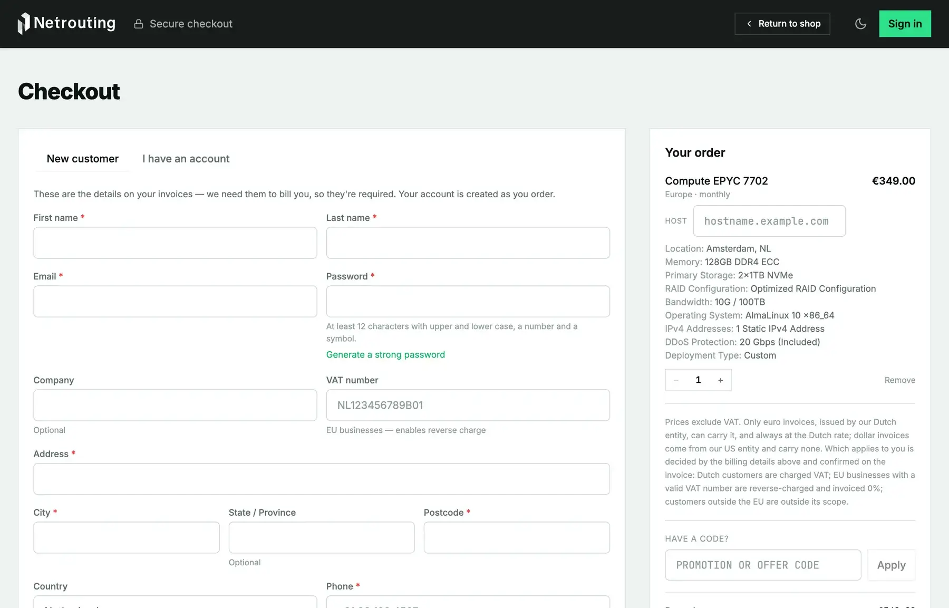This screenshot has height=608, width=949.
Task: Click the State / Province field
Action: click(322, 537)
